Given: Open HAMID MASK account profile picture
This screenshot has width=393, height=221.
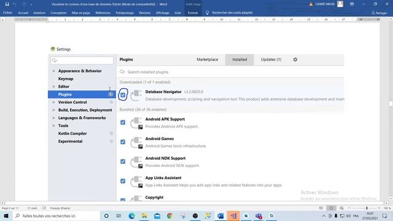Looking at the screenshot, I should [x=340, y=4].
